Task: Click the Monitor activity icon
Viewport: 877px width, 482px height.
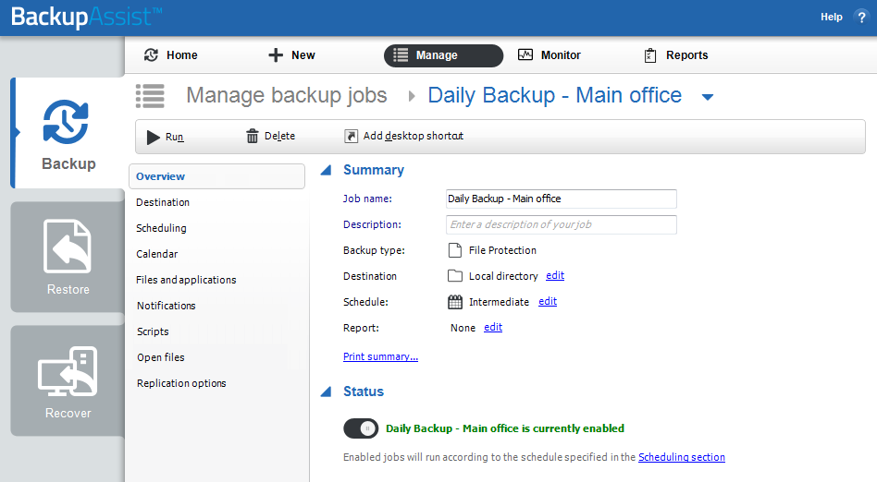Action: tap(525, 54)
